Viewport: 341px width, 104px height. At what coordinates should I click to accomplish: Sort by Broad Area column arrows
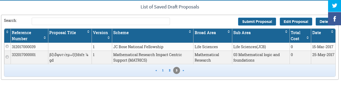point(229,32)
